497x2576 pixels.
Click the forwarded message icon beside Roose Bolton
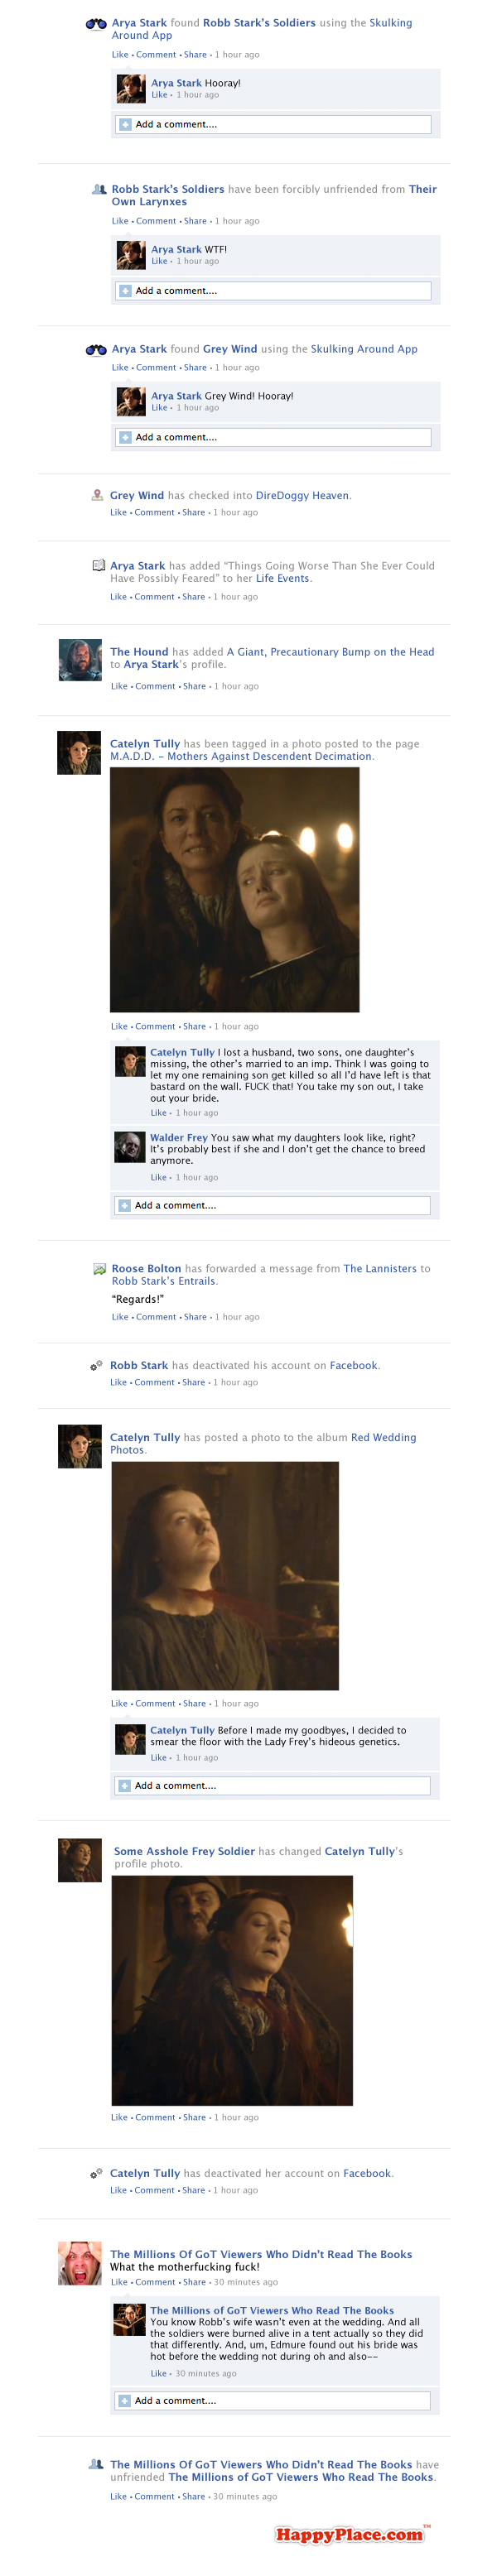99,1268
